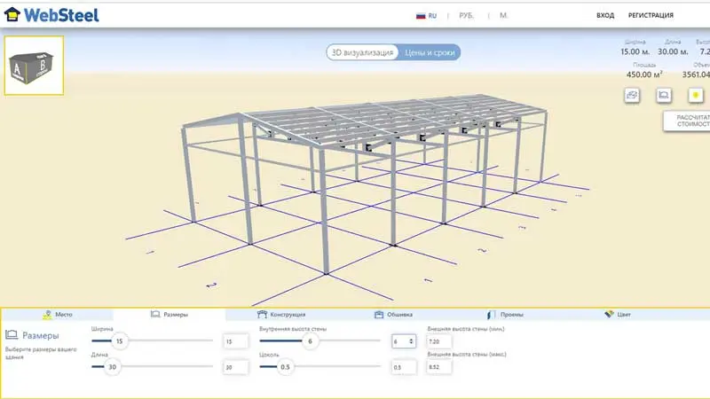Open the Цвет tab

pyautogui.click(x=624, y=315)
